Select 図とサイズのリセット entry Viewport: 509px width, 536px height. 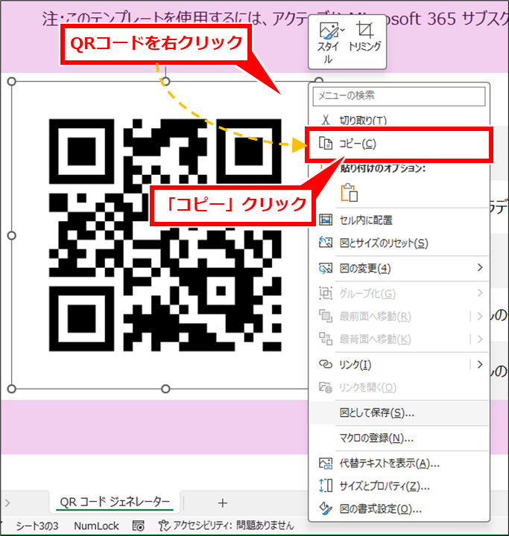pos(399,243)
